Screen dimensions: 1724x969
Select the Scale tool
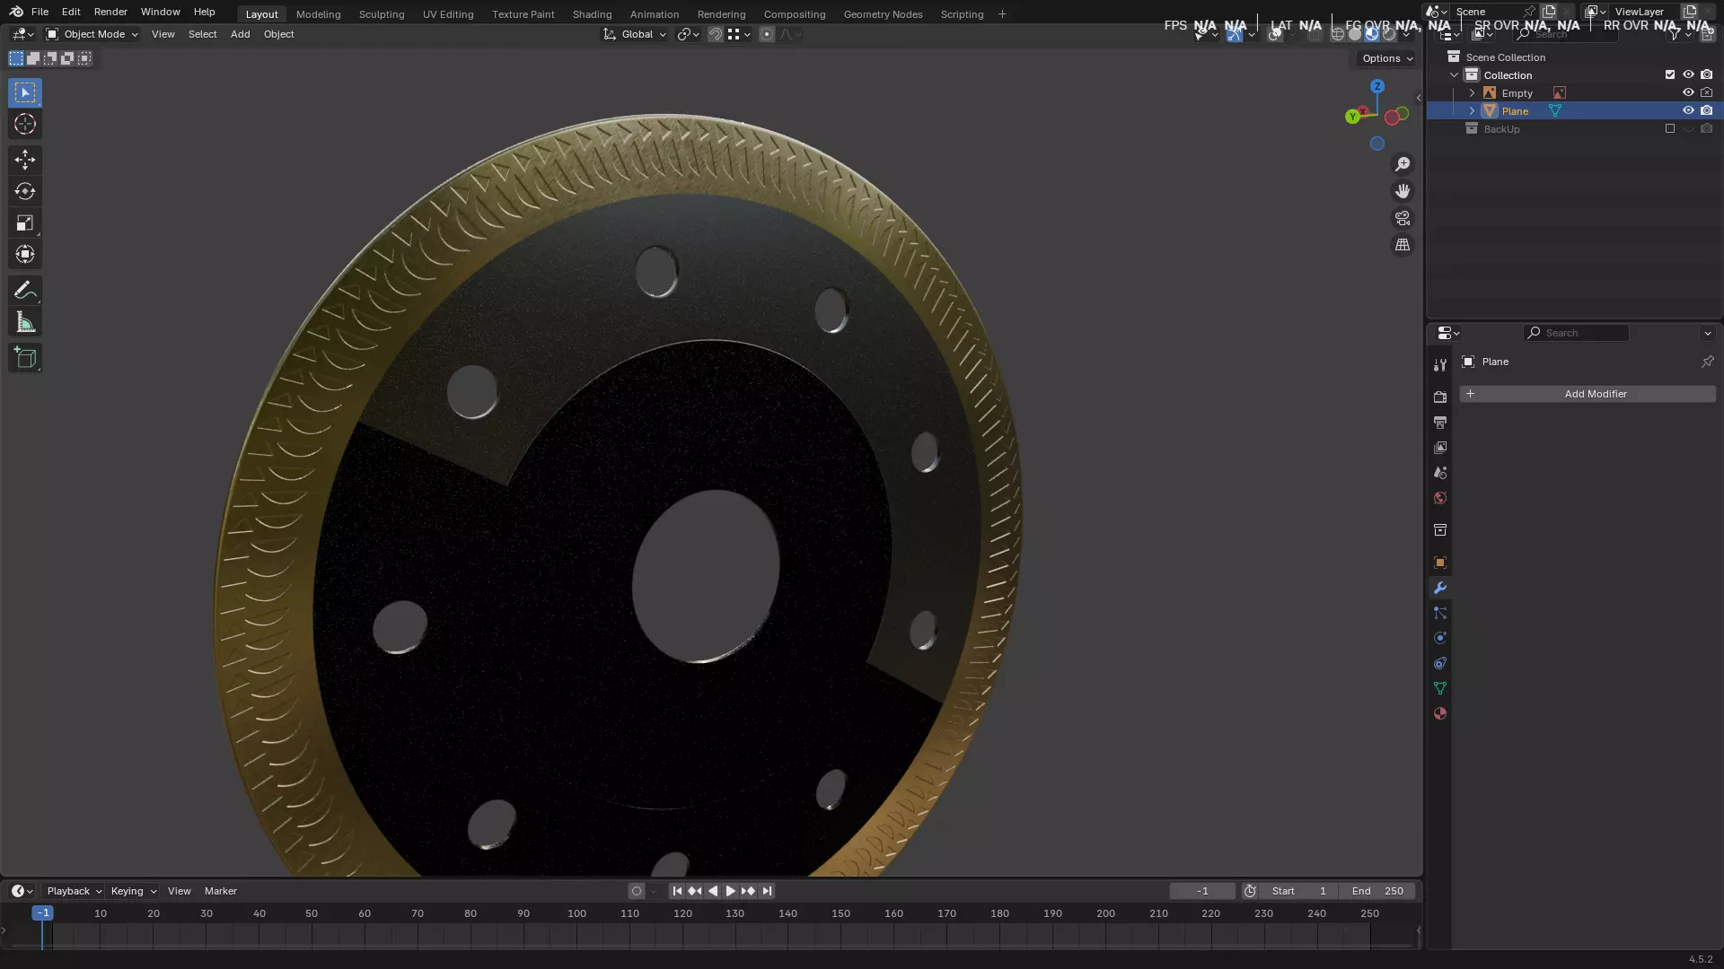point(25,223)
